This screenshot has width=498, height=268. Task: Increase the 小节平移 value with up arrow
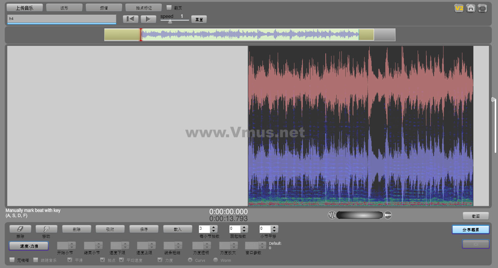click(274, 227)
